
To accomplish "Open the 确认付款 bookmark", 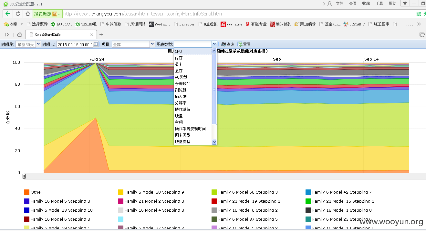I will pos(280,24).
